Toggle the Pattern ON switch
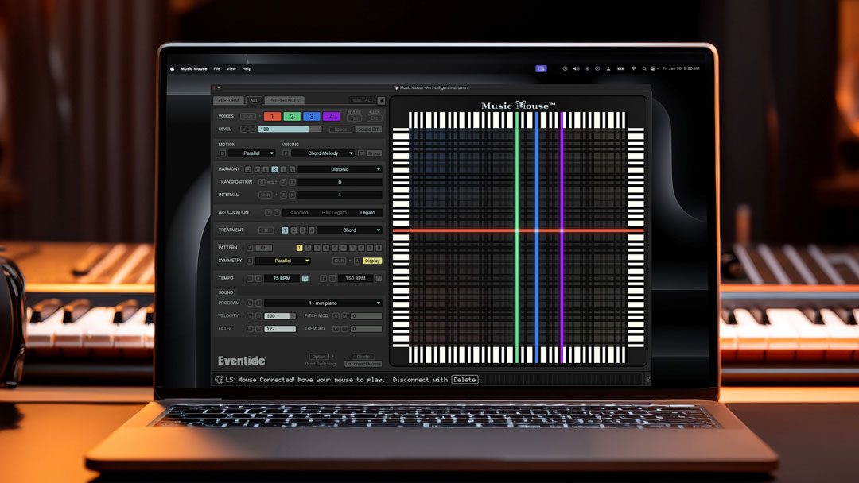 point(264,247)
